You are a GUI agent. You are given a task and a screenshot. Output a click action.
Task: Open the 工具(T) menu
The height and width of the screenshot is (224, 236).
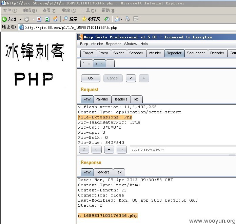[89, 11]
